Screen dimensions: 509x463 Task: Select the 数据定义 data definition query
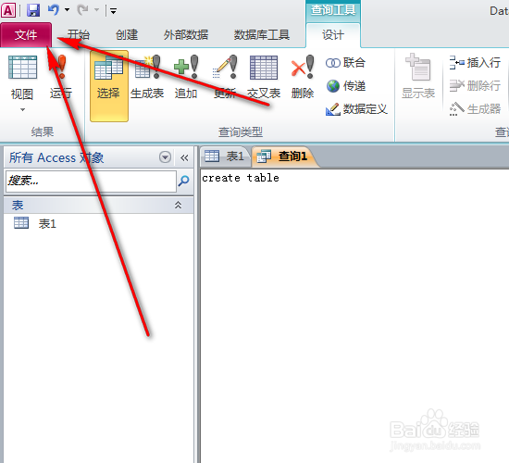click(356, 109)
